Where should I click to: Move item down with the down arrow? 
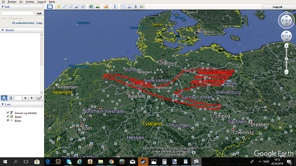pyautogui.click(x=31, y=98)
